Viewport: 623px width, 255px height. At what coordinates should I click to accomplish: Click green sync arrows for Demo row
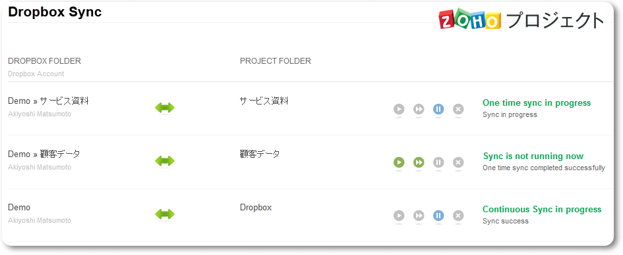pyautogui.click(x=165, y=214)
